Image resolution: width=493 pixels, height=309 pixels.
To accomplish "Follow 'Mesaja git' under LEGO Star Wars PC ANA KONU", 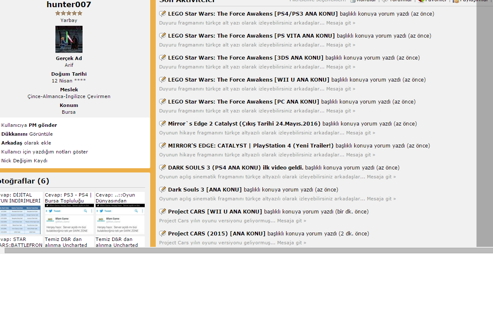I will tap(341, 111).
